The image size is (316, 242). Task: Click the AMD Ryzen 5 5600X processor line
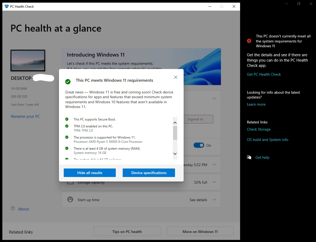108,142
